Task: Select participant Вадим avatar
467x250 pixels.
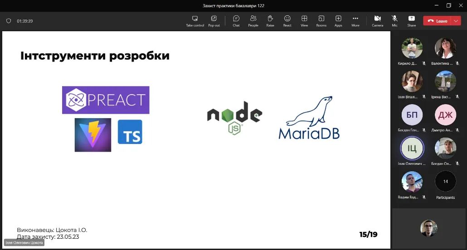Action: tap(412, 182)
